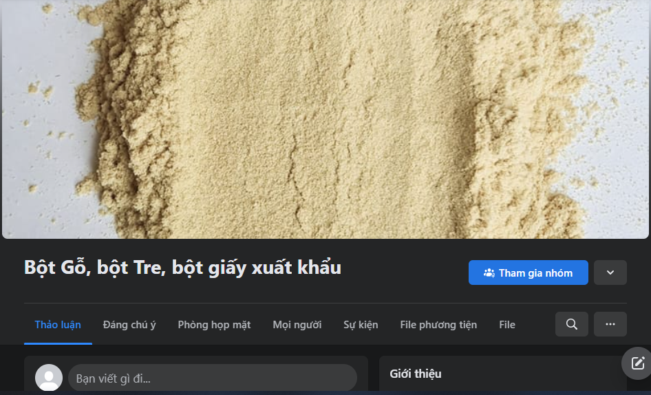Go to the Phòng họp mặt tab
Screen dimensions: 651x395
click(x=214, y=325)
